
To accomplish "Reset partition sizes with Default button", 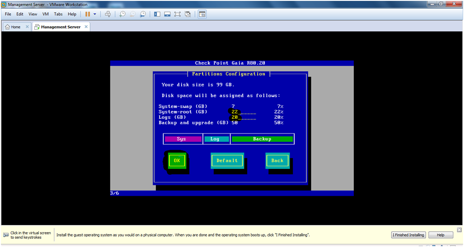I will click(x=227, y=161).
